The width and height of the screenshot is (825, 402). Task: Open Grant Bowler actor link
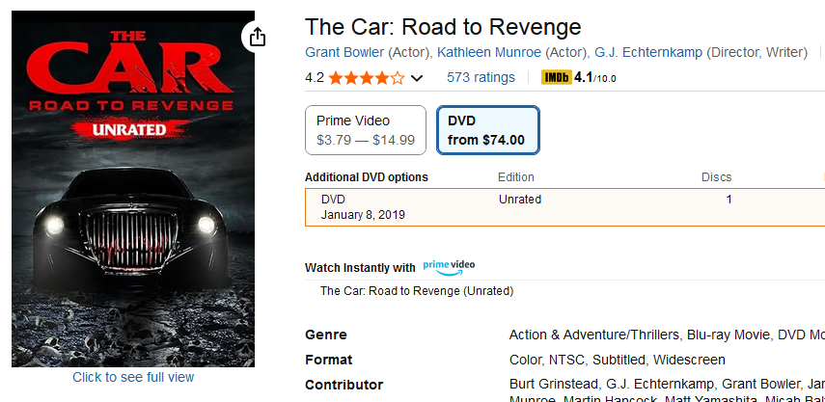344,51
